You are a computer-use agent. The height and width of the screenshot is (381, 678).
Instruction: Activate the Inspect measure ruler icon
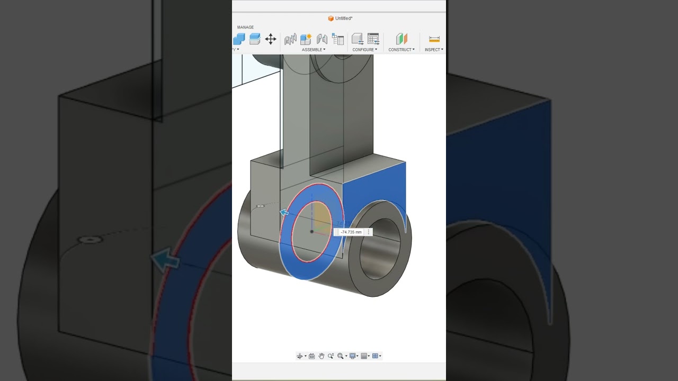click(434, 39)
